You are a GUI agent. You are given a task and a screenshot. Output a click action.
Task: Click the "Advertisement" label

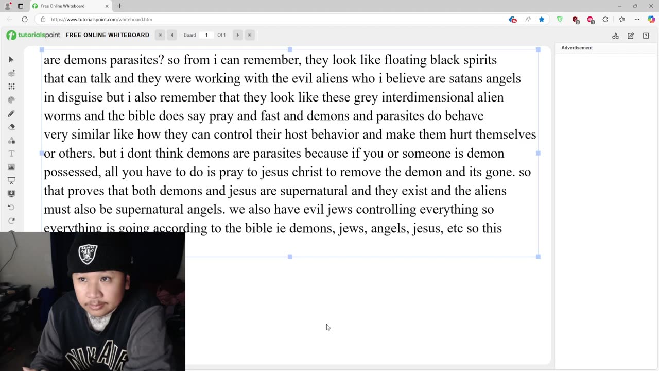coord(577,48)
